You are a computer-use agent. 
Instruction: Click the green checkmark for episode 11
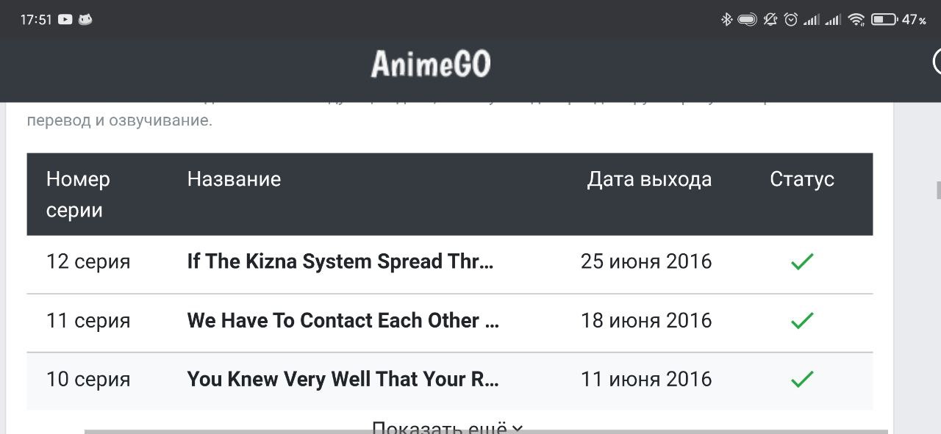click(x=802, y=320)
